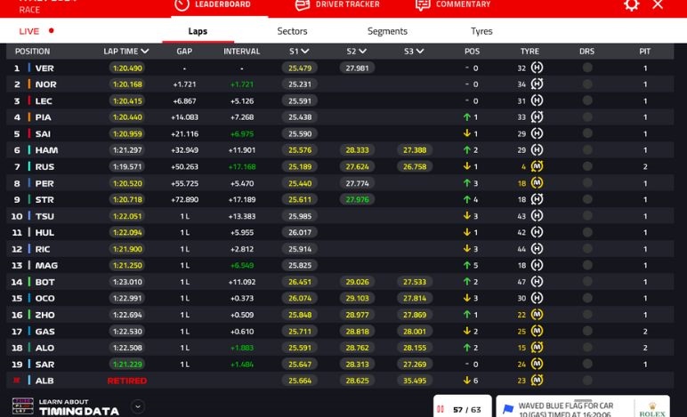Switch to the Tyres tab
This screenshot has height=417, width=687.
click(481, 31)
